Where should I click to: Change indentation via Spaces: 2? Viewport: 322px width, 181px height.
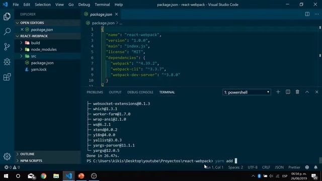tap(235, 167)
